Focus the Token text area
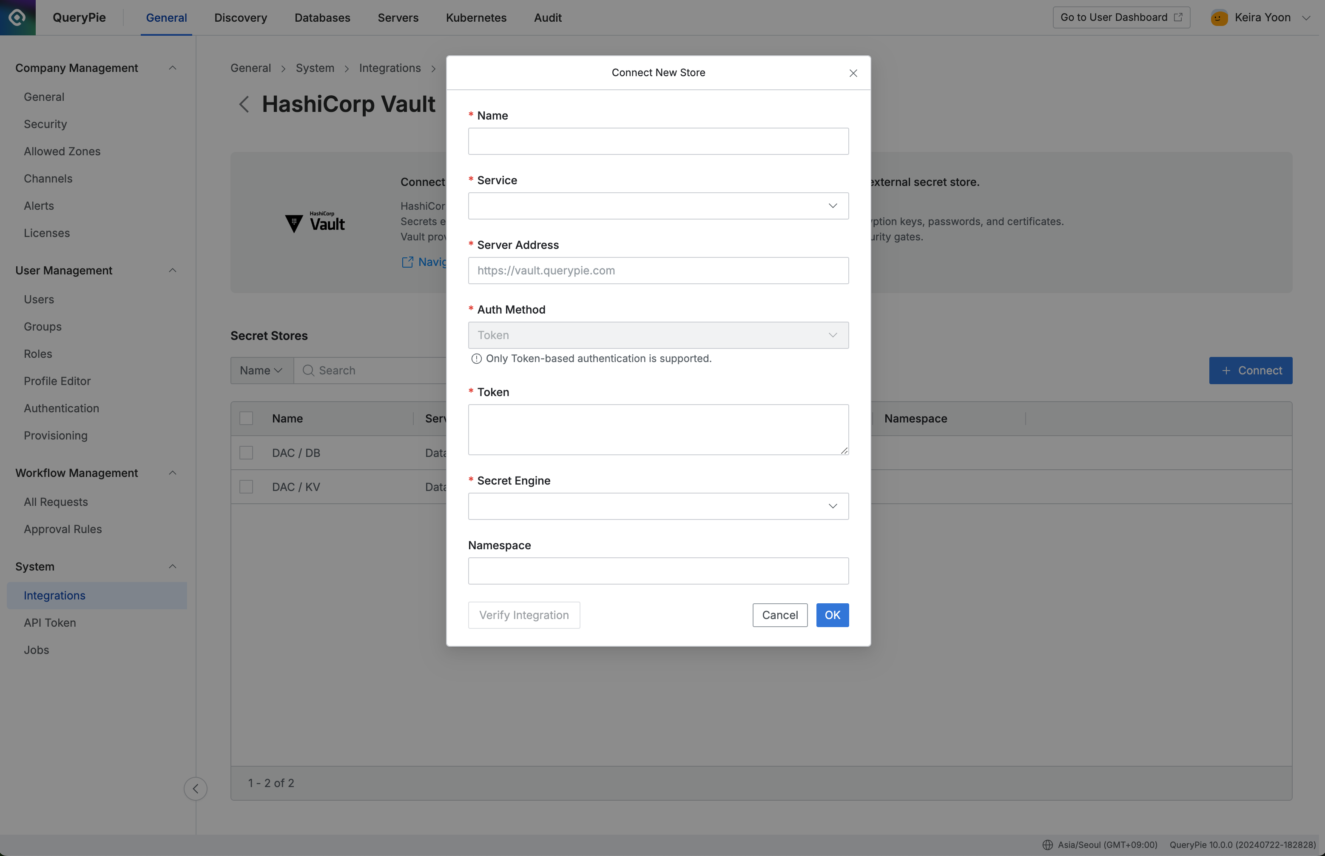Screen dimensions: 1325x856 pos(658,429)
